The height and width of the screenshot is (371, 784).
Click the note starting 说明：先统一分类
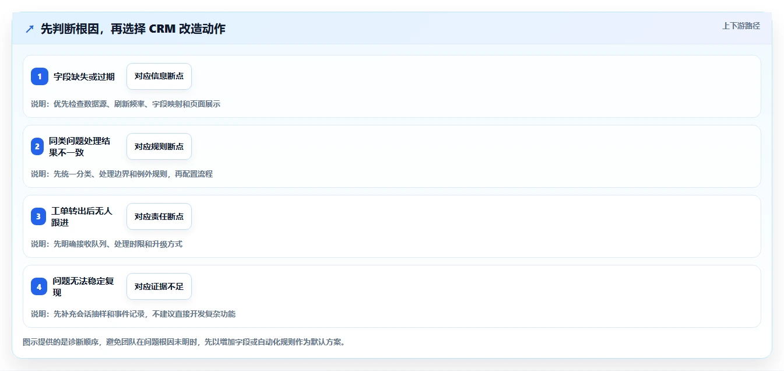[122, 174]
